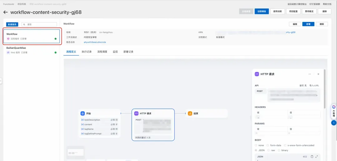Click the search magnifier icon in the sidebar
Viewport: 337px width, 161px height.
coord(24,24)
